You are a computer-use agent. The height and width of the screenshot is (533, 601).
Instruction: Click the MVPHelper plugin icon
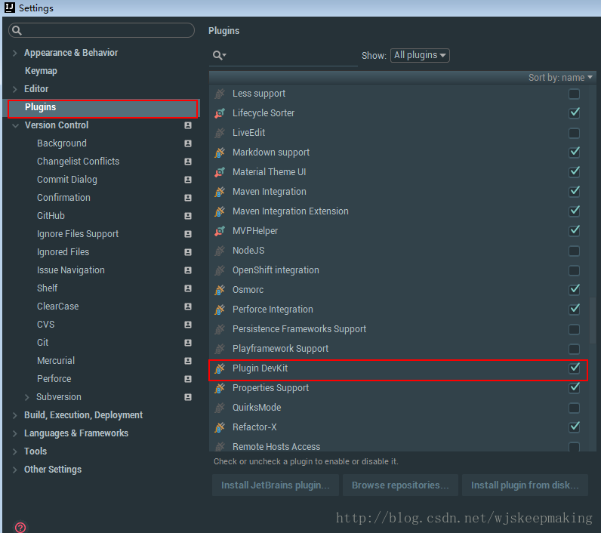pyautogui.click(x=220, y=231)
